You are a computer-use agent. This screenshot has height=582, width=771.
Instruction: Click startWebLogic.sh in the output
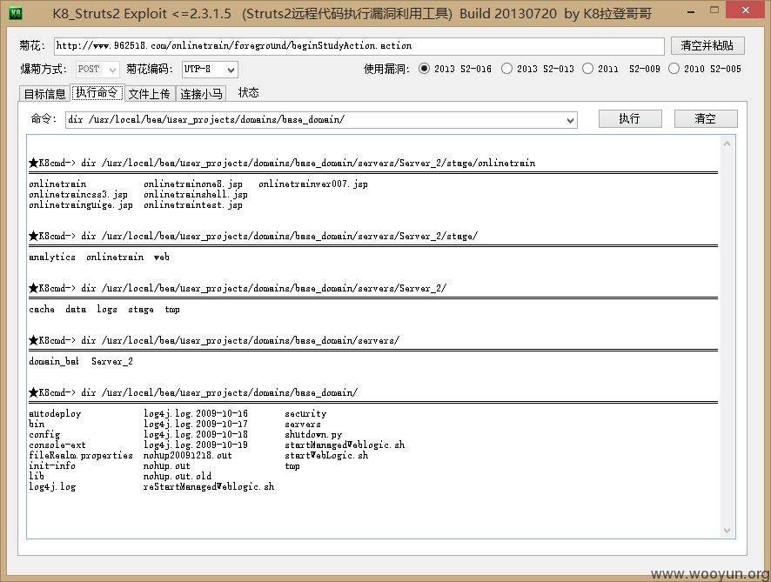(326, 456)
